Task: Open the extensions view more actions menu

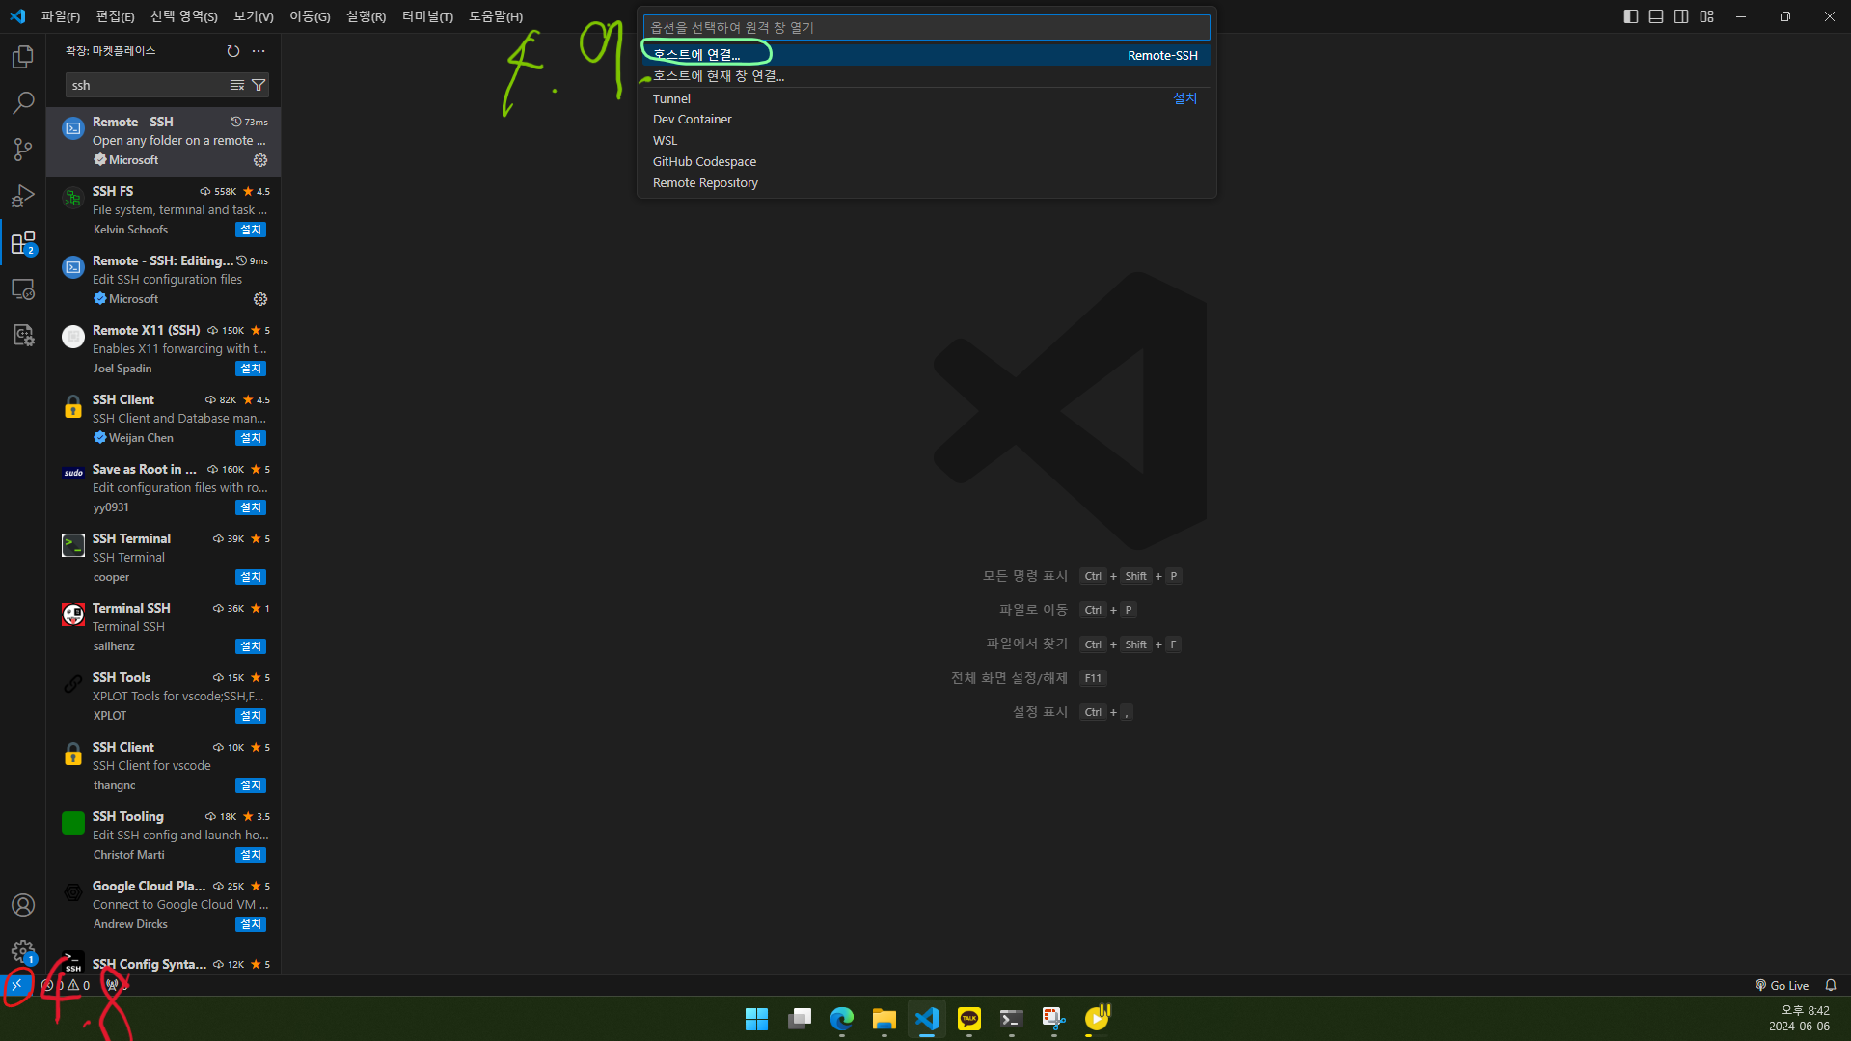Action: [x=259, y=51]
